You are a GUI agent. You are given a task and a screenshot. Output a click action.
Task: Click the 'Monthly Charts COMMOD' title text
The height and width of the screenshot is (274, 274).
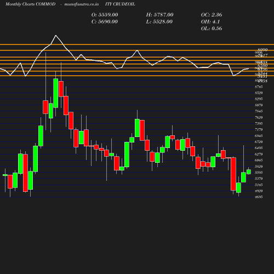30,4
